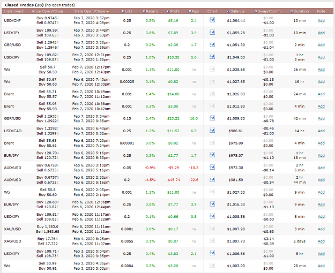Viewport: 335px width, 273px height.
Task: Add note to Wti 16 hr trade
Action: (321, 81)
